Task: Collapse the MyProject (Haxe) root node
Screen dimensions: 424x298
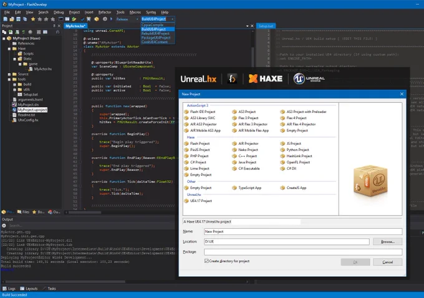Action: 4,39
